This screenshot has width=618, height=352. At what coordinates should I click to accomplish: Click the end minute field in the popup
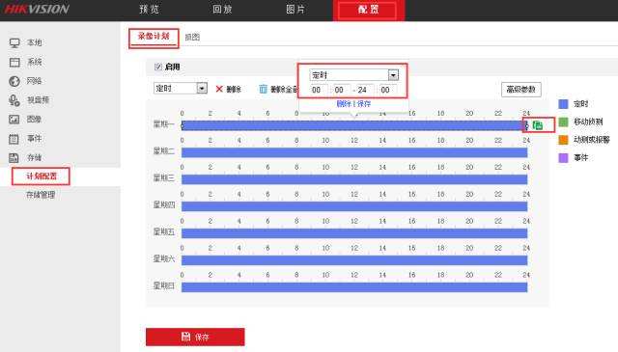click(387, 90)
